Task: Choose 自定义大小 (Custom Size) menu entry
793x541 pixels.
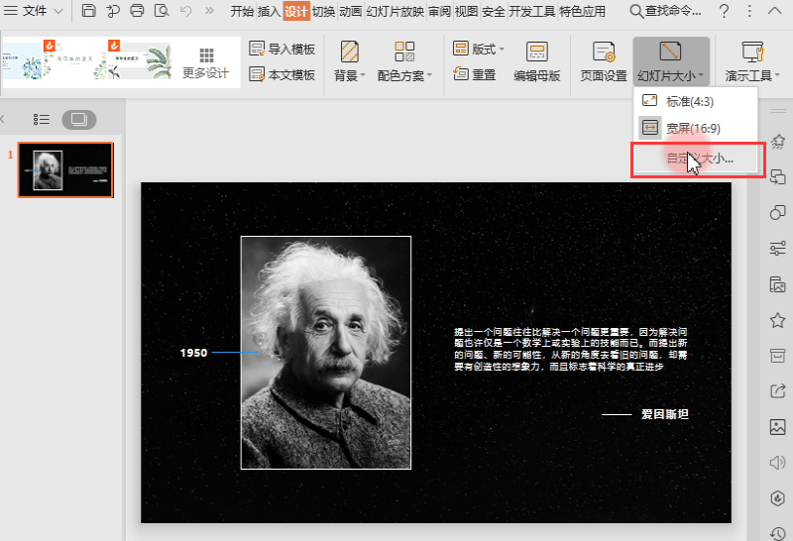Action: coord(699,158)
